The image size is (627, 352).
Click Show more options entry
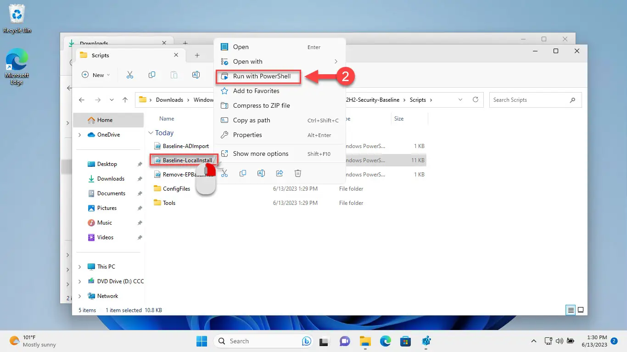pyautogui.click(x=280, y=154)
